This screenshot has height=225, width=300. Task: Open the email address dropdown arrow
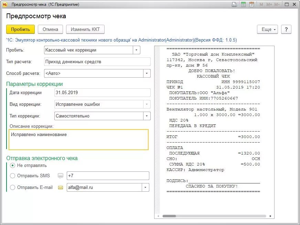coord(146,187)
